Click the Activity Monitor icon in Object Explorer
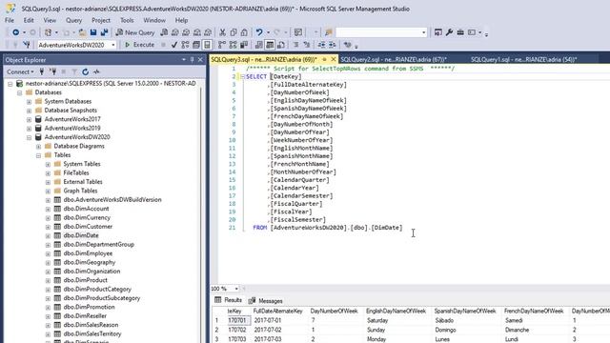The image size is (610, 343). (x=96, y=71)
